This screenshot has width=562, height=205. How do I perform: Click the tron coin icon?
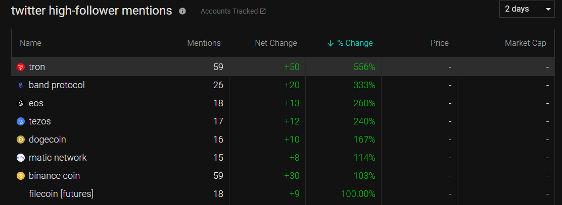(x=20, y=67)
